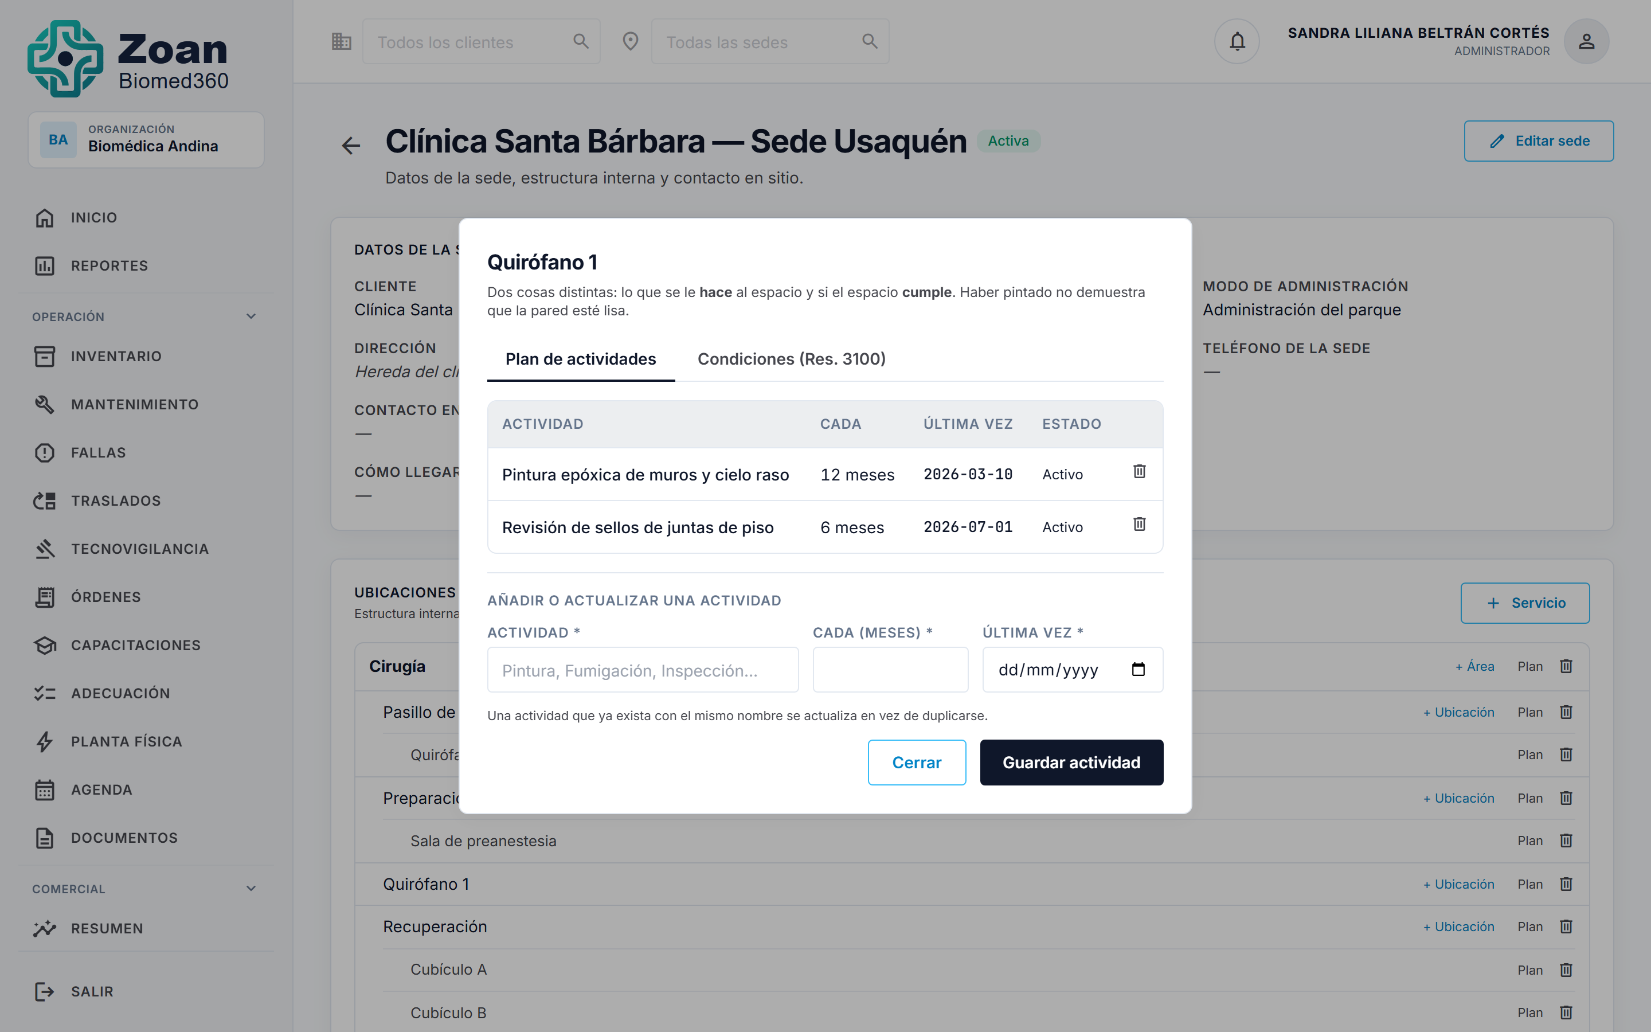Open Agenda section

pos(147,789)
